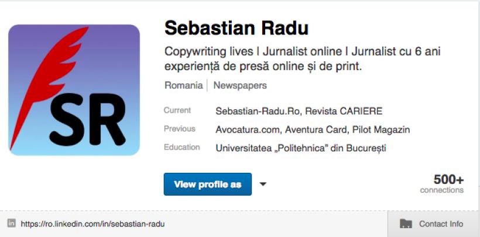The height and width of the screenshot is (237, 480).
Task: Click the LinkedIn icon beside the profile URL
Action: (x=12, y=224)
